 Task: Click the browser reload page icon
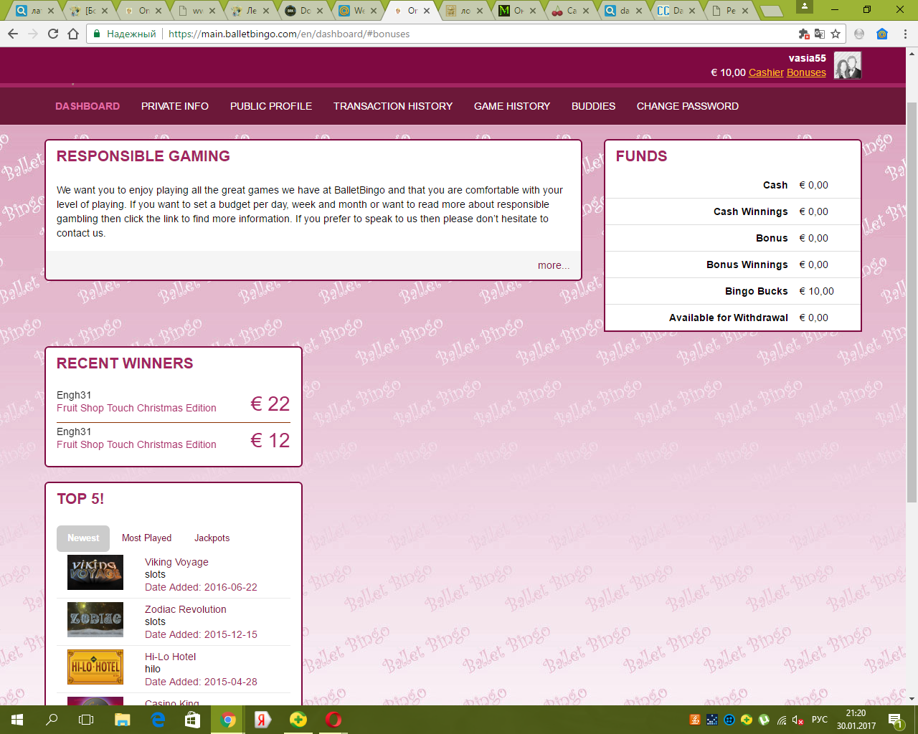pos(53,34)
